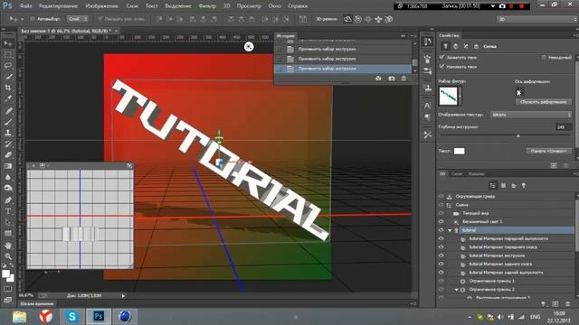Select the Gradient tool
Viewport: 579px width, 325px height.
click(8, 166)
